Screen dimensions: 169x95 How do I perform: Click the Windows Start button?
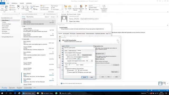(2, 93)
